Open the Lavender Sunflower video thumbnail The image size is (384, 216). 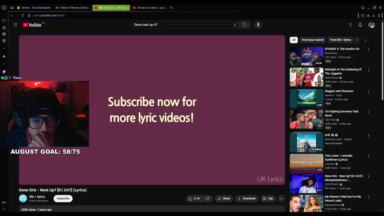(307, 163)
